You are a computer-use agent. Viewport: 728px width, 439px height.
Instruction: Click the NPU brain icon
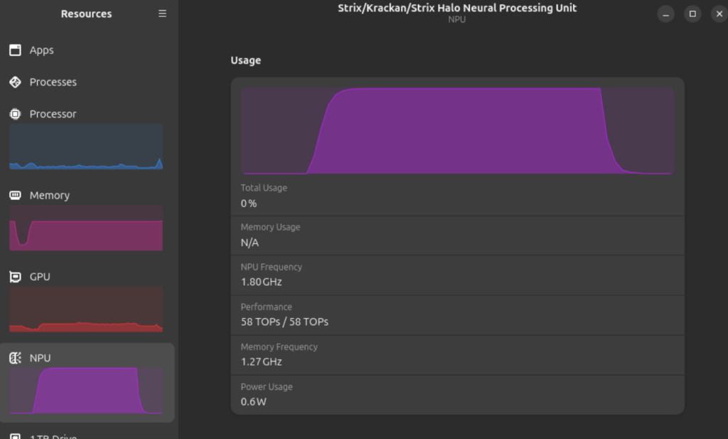pos(16,358)
